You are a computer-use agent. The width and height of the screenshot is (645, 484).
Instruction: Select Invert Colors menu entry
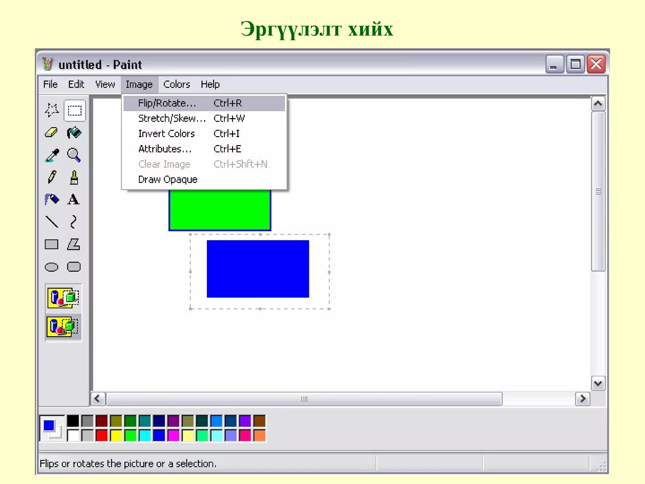coord(204,134)
